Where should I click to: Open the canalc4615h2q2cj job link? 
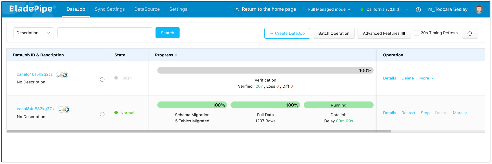pos(34,74)
